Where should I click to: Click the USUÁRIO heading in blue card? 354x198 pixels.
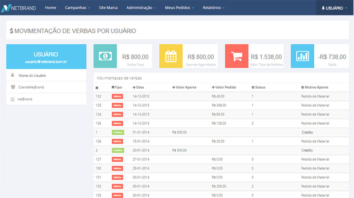[46, 54]
